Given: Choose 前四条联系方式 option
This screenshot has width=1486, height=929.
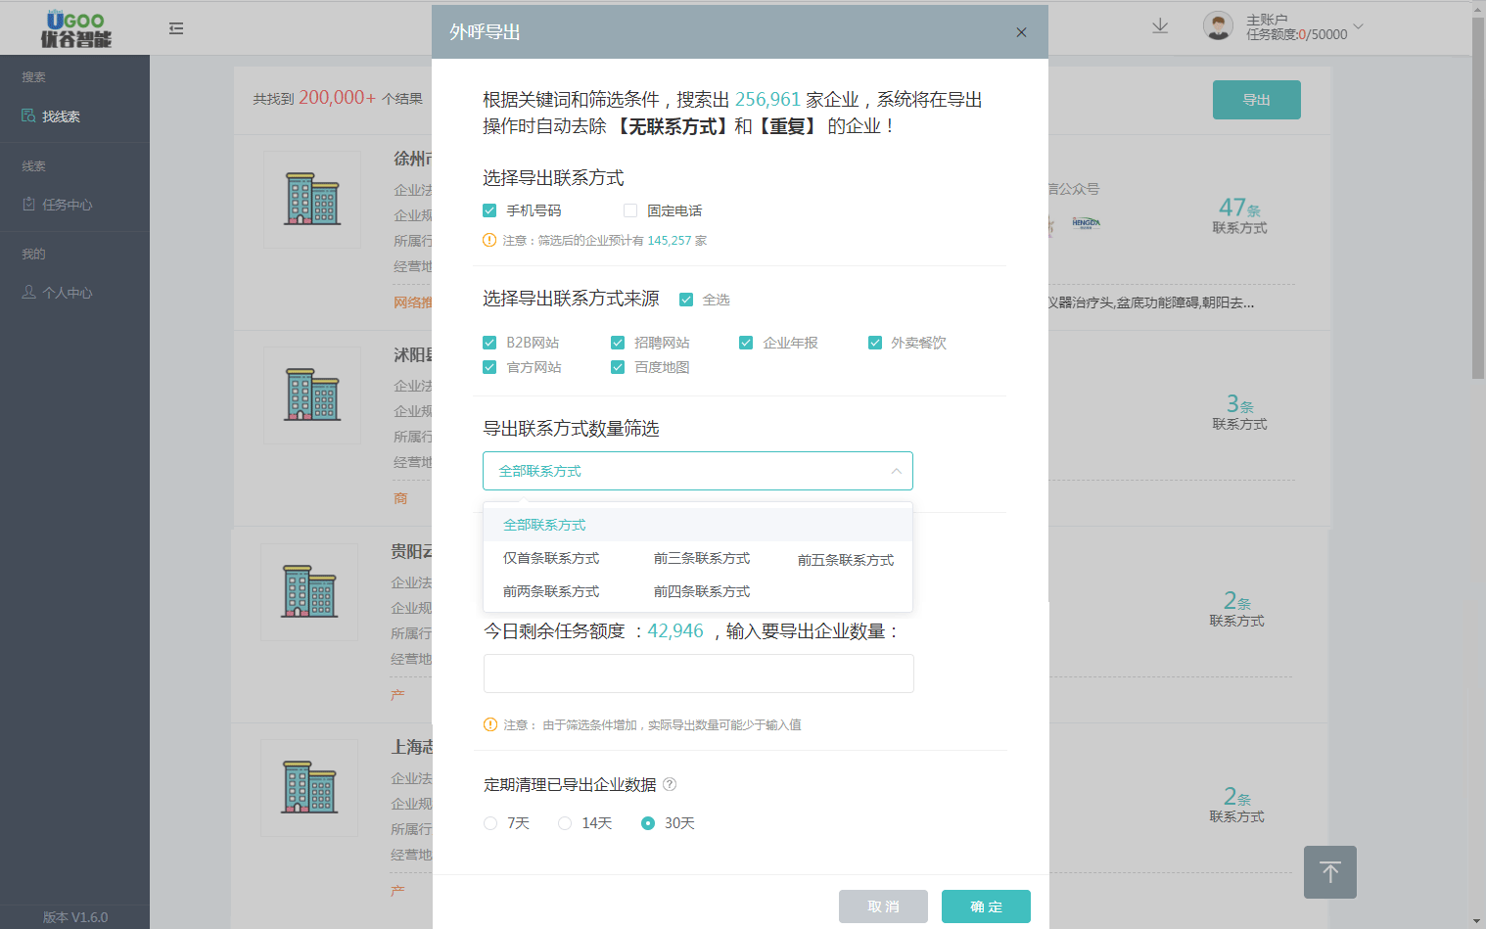Looking at the screenshot, I should pos(702,591).
